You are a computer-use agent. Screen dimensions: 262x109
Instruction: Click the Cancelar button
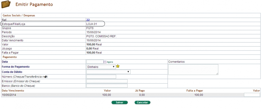click(x=142, y=103)
